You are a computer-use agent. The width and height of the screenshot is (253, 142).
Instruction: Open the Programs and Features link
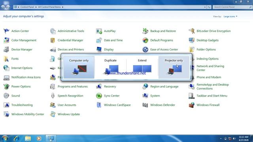click(73, 86)
